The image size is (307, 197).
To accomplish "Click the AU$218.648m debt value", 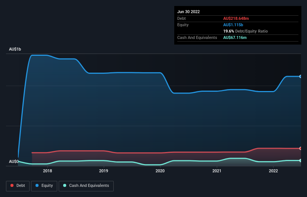I will coord(236,18).
